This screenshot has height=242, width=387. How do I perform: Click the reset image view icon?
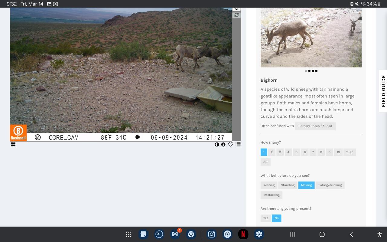pyautogui.click(x=236, y=15)
